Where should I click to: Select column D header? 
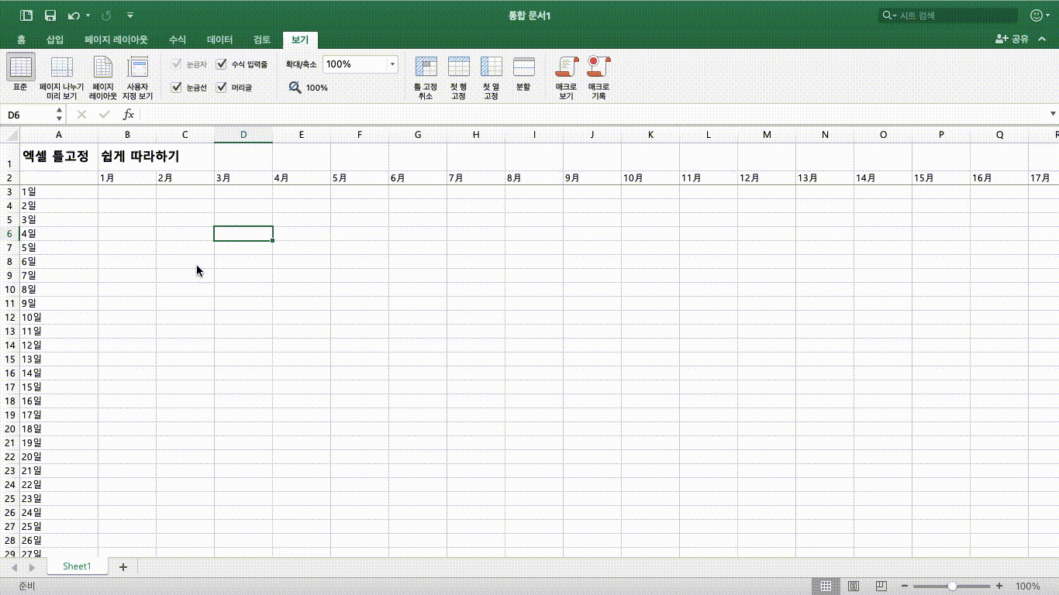[x=243, y=135]
